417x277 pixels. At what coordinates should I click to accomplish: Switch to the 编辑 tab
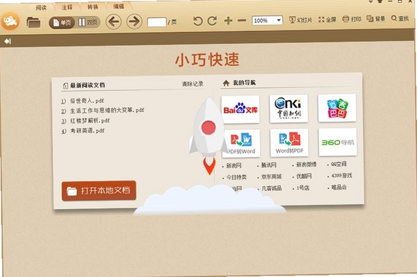pyautogui.click(x=119, y=6)
